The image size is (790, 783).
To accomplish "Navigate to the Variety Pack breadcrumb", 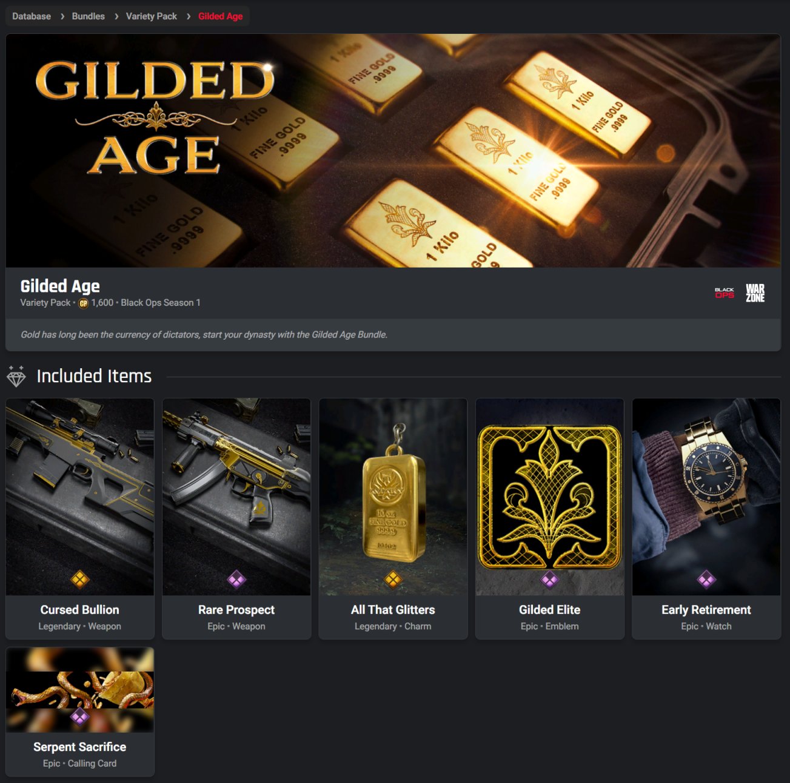I will point(152,16).
